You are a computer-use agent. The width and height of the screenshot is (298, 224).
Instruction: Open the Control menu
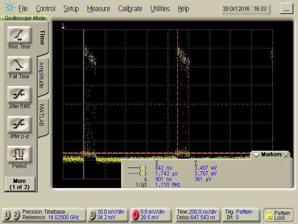[x=46, y=9]
